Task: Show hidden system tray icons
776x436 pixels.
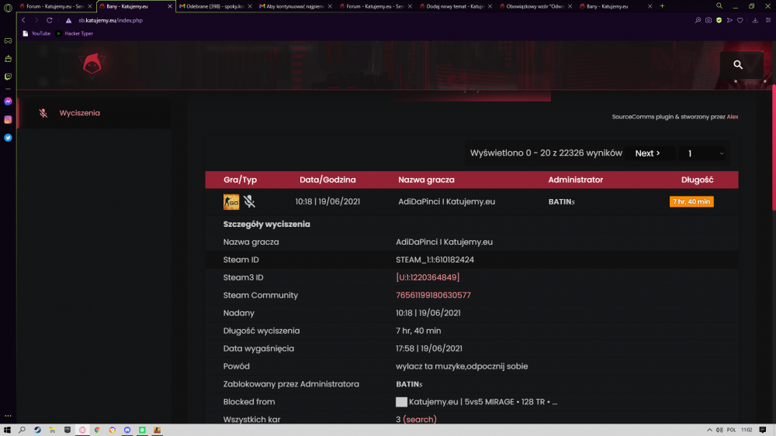Action: (x=709, y=430)
